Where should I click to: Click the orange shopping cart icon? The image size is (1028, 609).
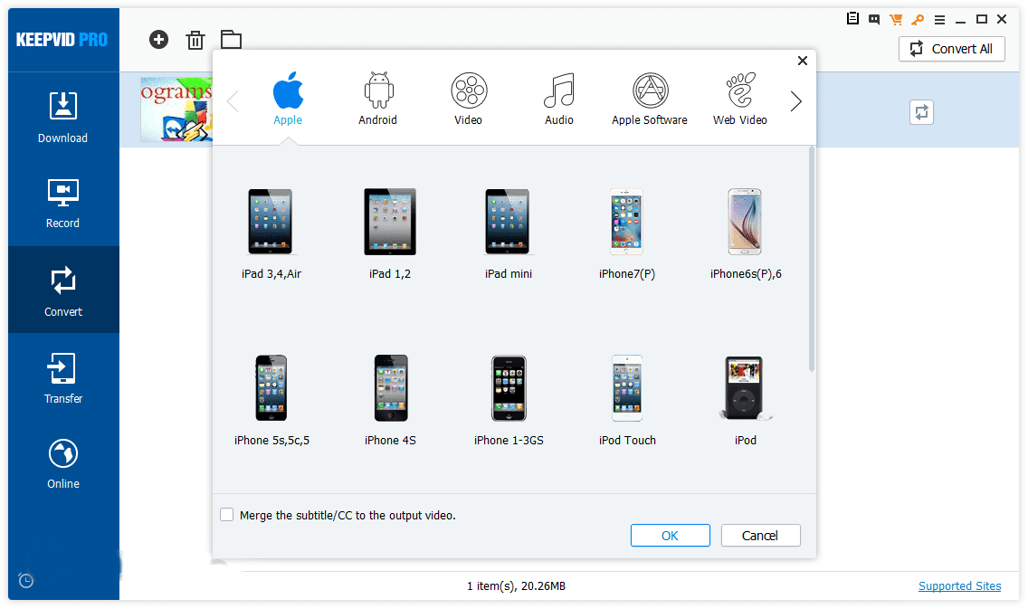point(896,20)
